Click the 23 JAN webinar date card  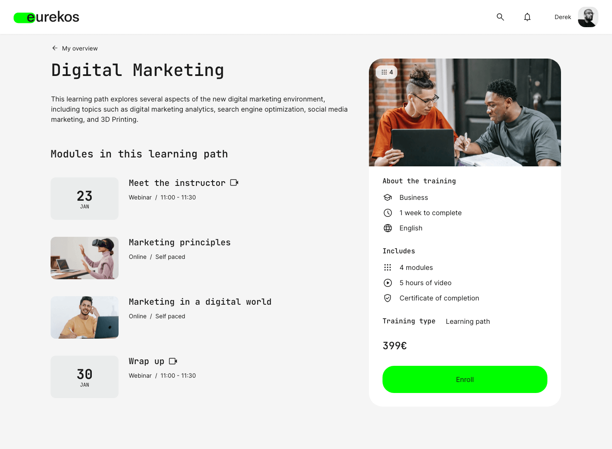point(84,198)
